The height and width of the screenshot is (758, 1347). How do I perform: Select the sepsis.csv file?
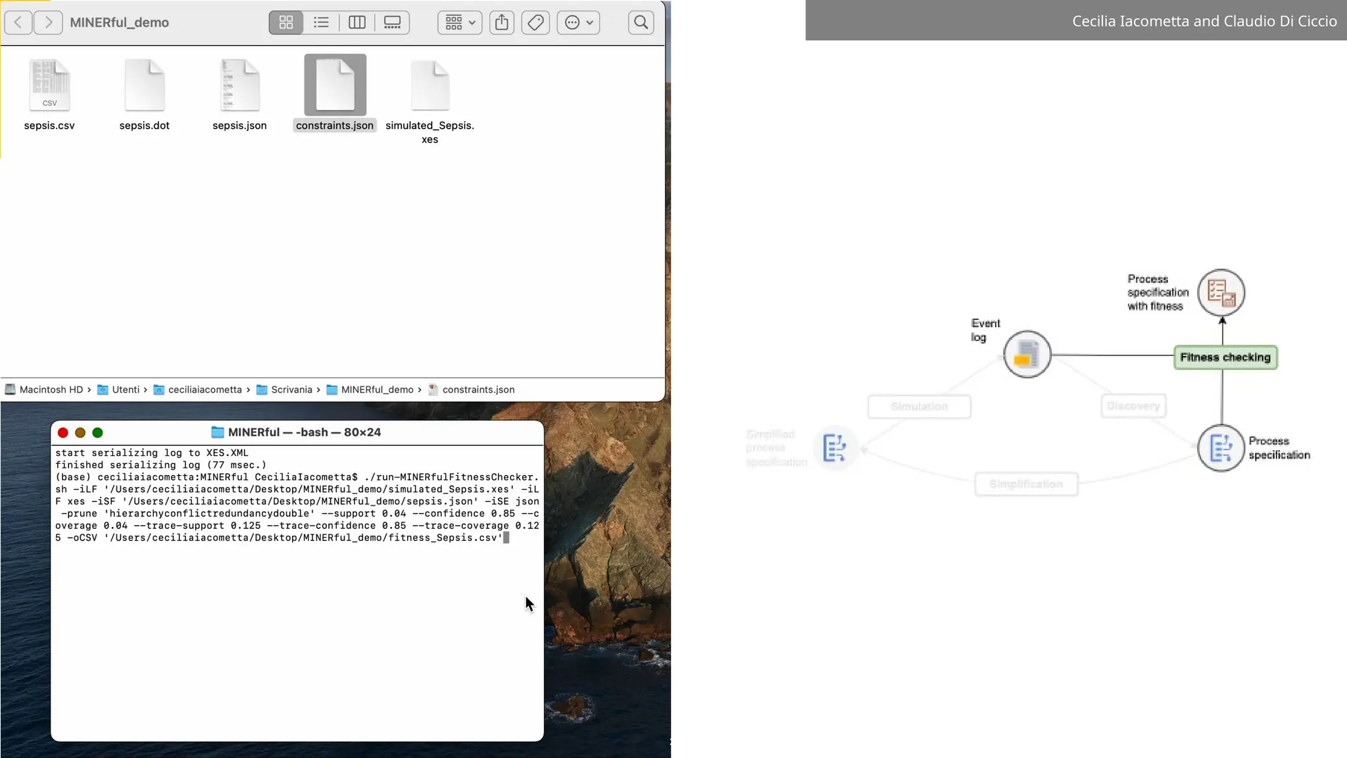coord(49,86)
